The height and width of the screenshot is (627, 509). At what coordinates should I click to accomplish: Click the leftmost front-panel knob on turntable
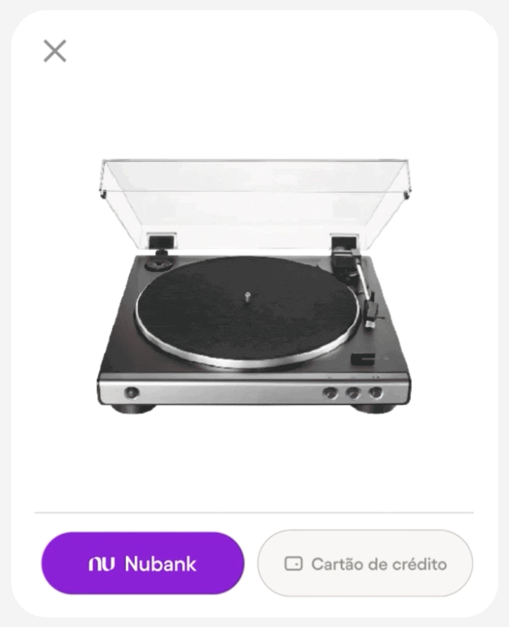coord(131,393)
